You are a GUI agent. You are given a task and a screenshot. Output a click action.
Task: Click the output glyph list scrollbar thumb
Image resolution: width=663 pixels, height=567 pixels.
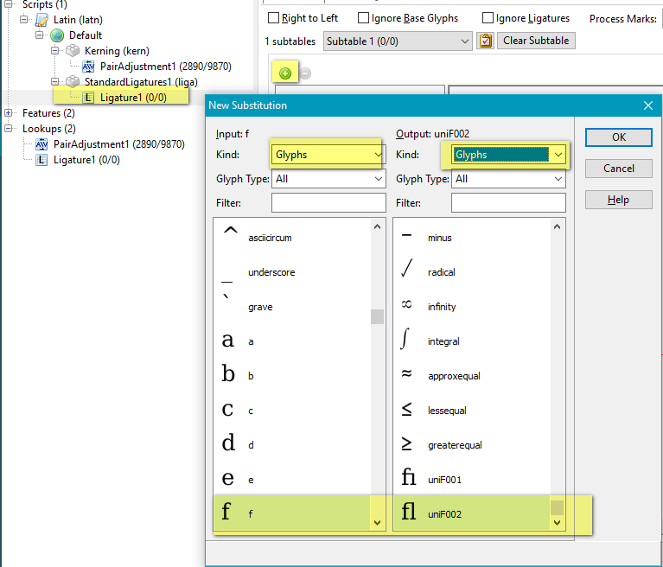(x=558, y=508)
